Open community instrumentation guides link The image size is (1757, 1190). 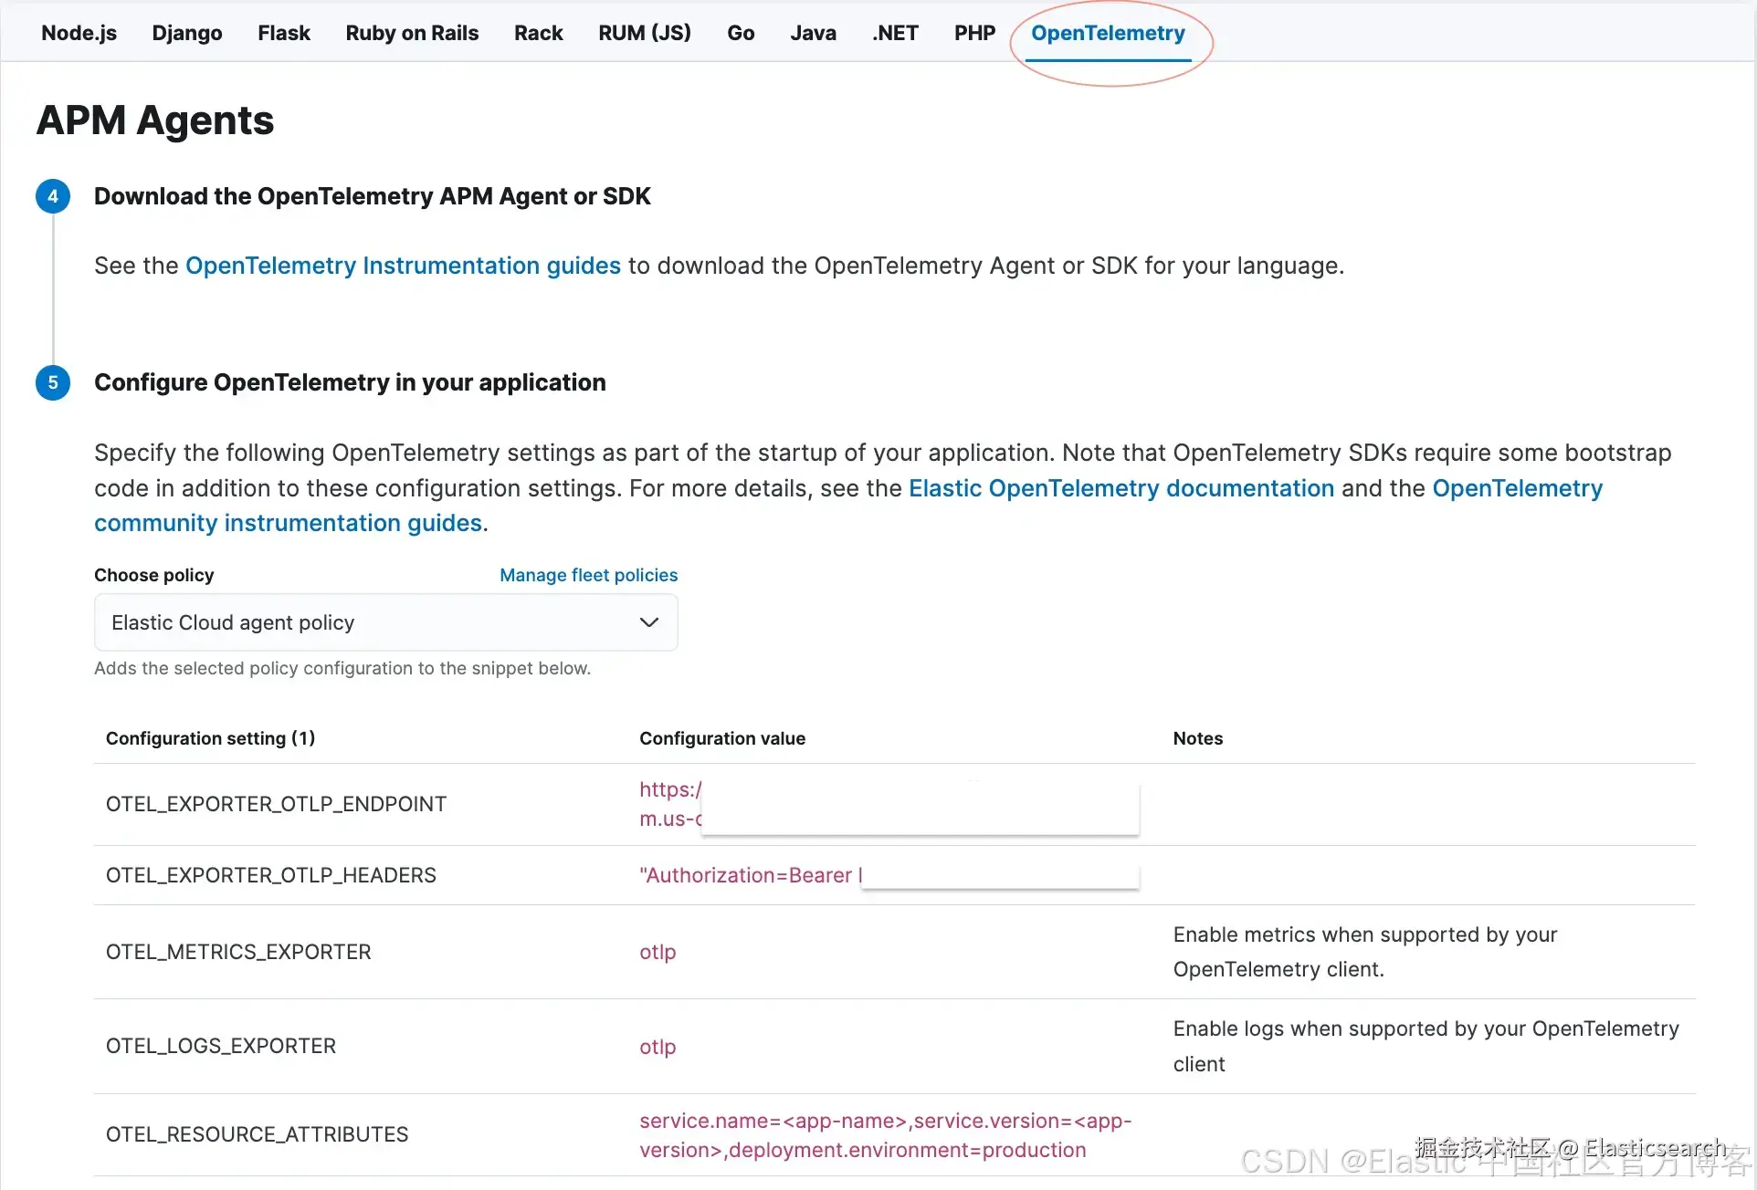(x=288, y=523)
